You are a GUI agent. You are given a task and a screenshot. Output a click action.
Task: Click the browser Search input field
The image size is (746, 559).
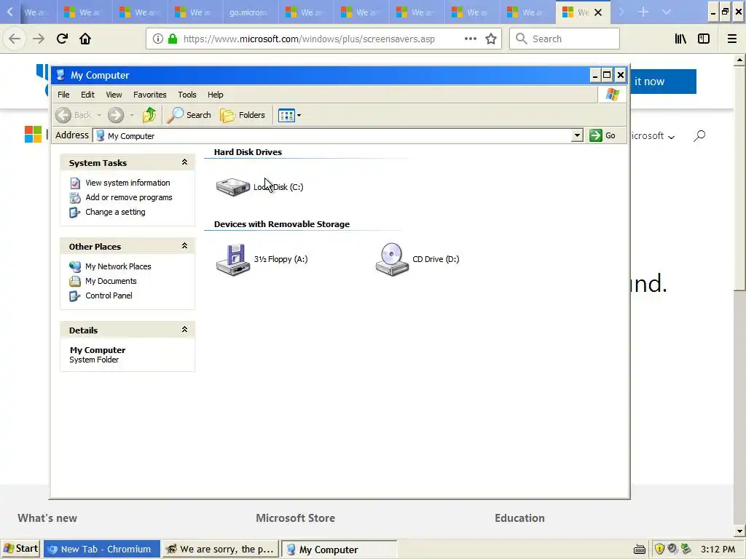(565, 39)
